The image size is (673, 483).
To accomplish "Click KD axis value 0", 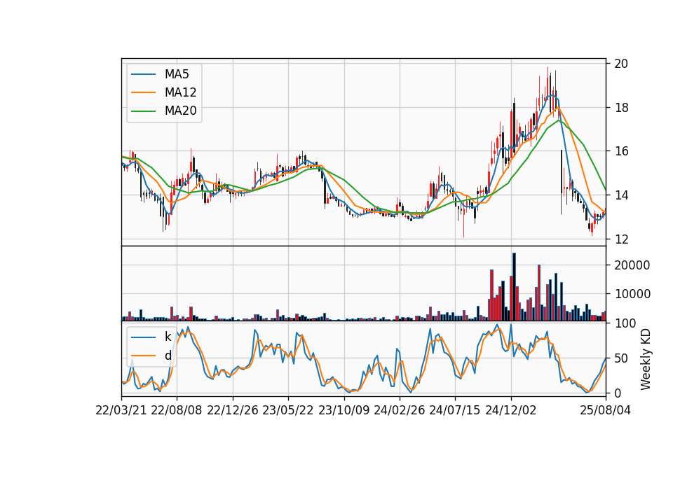I will (x=618, y=393).
